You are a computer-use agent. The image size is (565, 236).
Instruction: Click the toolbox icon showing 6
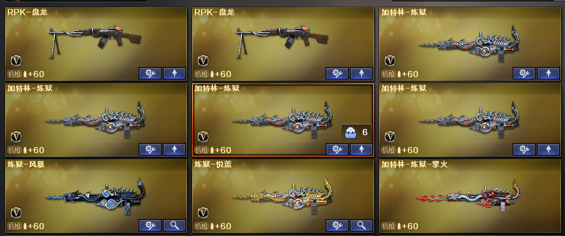click(x=350, y=133)
